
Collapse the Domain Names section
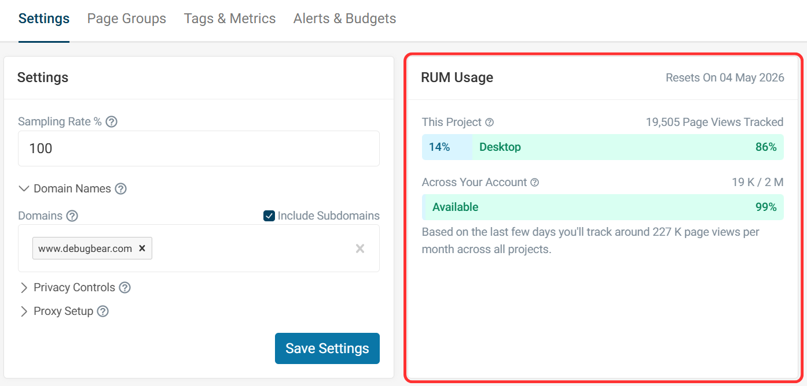[x=24, y=189]
